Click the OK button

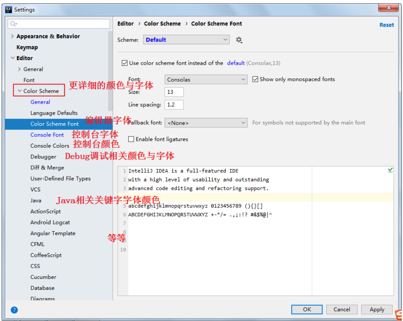click(x=307, y=309)
